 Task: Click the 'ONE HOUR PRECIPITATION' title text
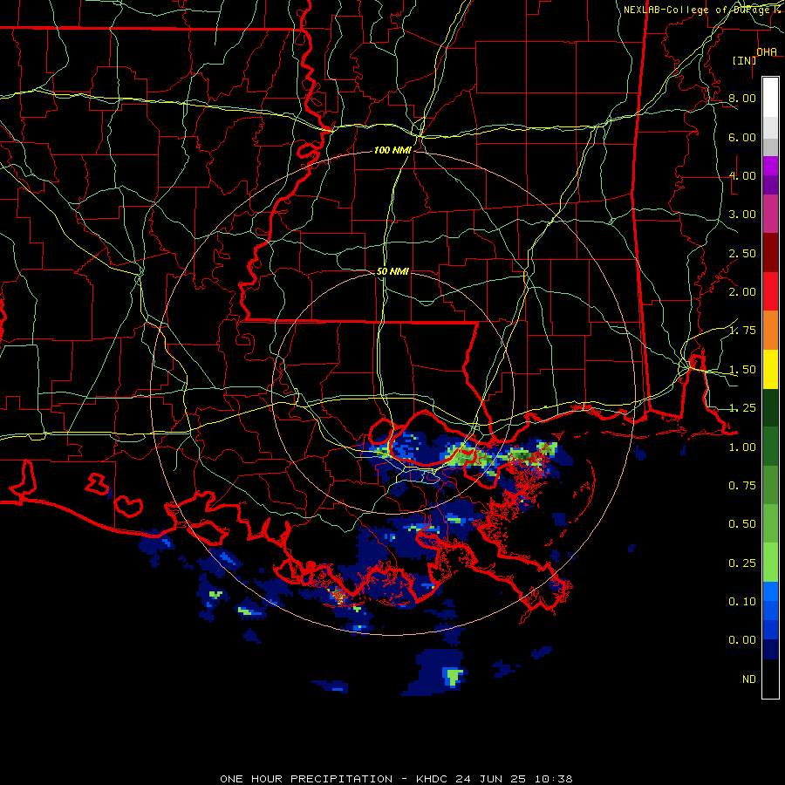[306, 779]
